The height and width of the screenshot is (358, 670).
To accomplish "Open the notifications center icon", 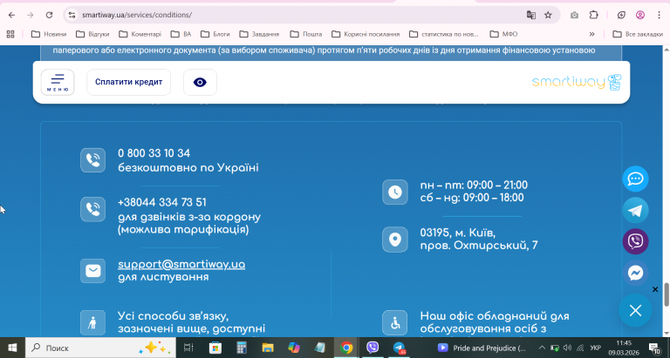I will click(654, 348).
